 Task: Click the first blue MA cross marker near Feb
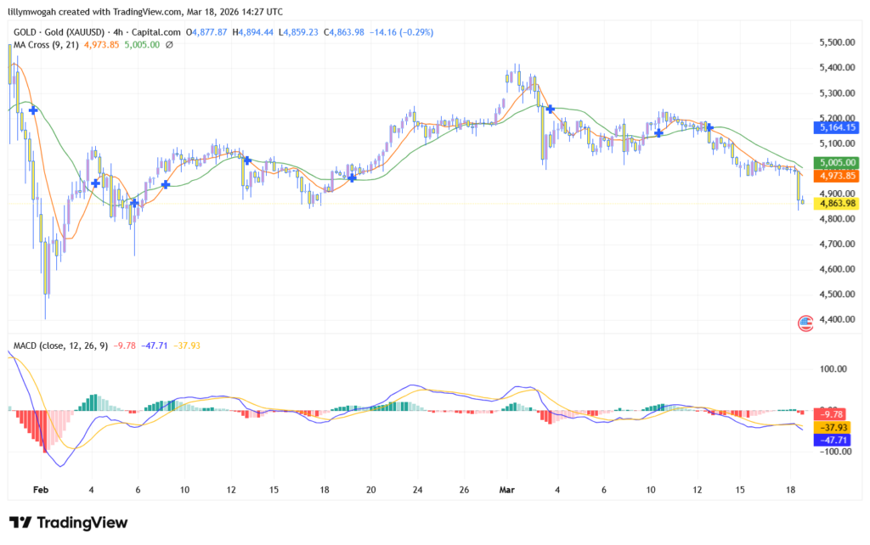coord(33,110)
